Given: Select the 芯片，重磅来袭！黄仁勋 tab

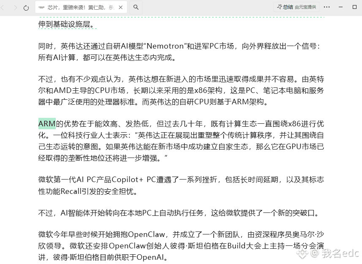Looking at the screenshot, I should [81, 7].
